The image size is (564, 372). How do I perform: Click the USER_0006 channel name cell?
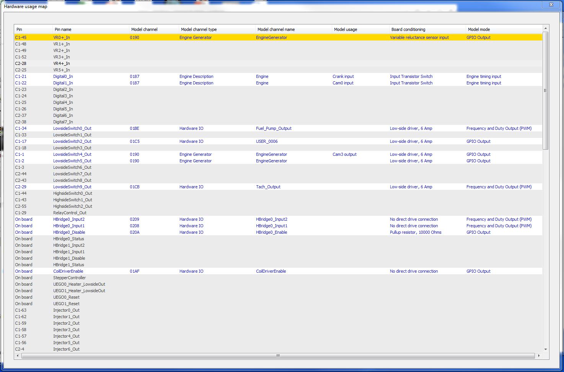(267, 141)
